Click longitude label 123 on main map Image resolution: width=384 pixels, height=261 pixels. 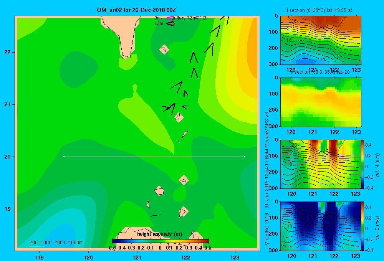pos(235,257)
